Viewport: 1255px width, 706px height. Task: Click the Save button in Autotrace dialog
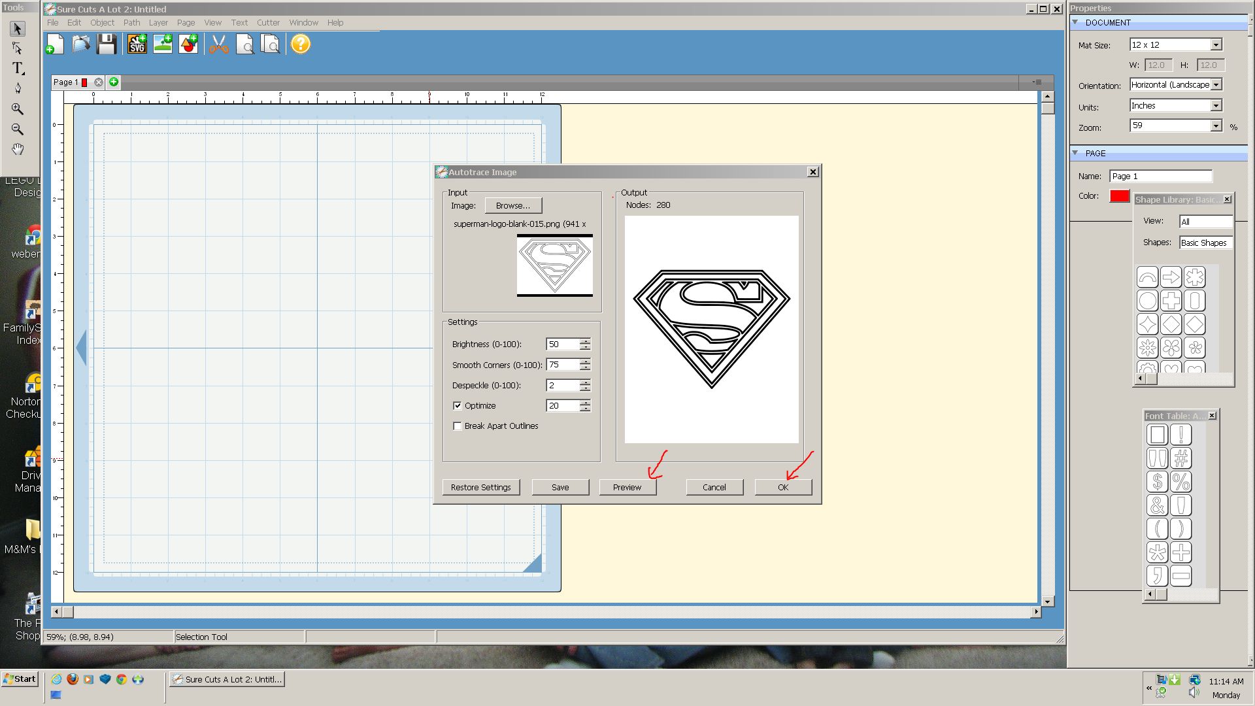click(560, 487)
